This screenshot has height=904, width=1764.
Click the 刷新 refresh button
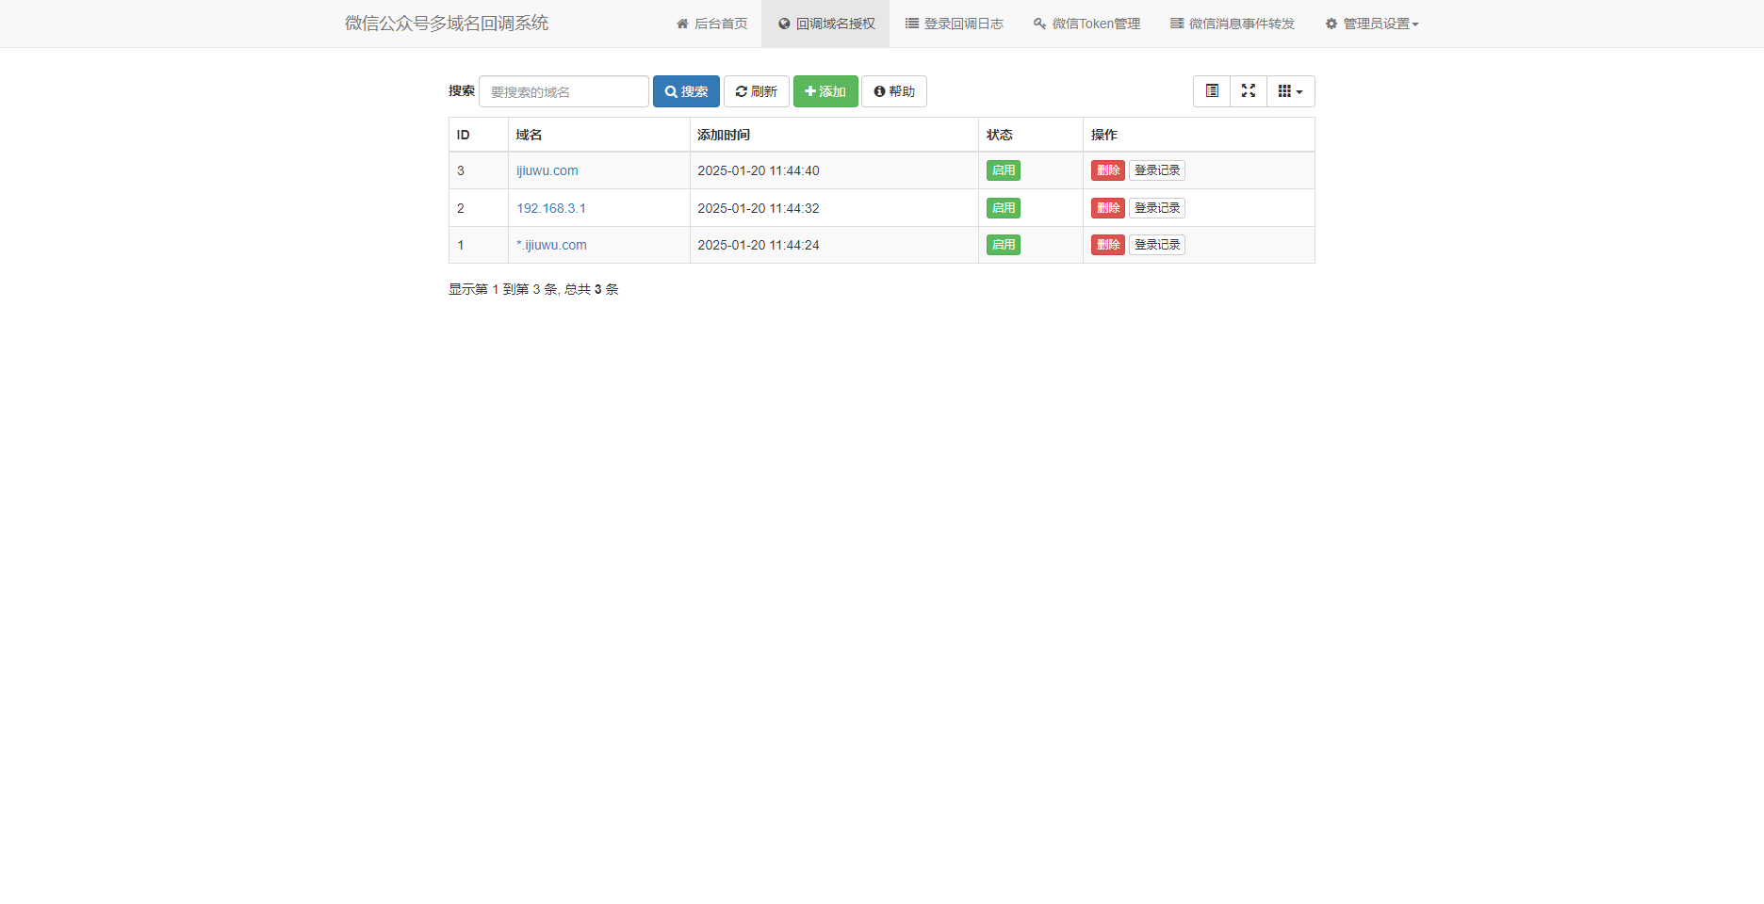click(x=756, y=91)
